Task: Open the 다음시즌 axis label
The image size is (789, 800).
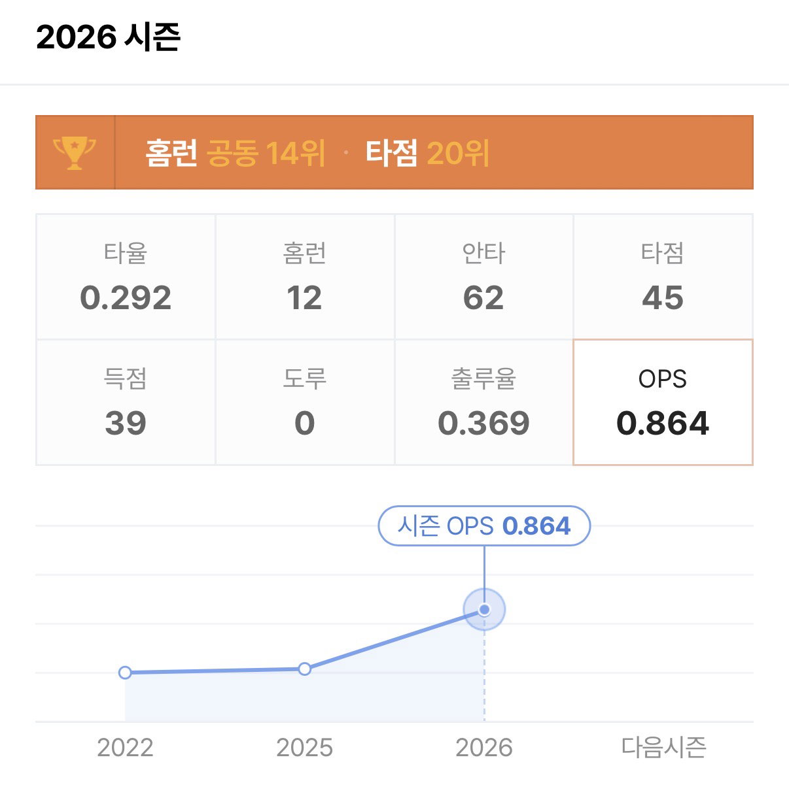Action: (663, 747)
